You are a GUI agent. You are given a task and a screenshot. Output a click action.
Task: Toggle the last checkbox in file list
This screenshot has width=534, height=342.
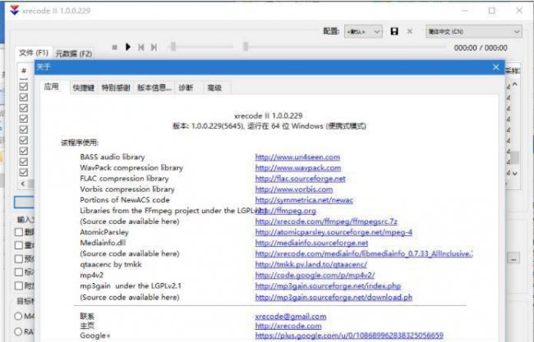[x=24, y=172]
